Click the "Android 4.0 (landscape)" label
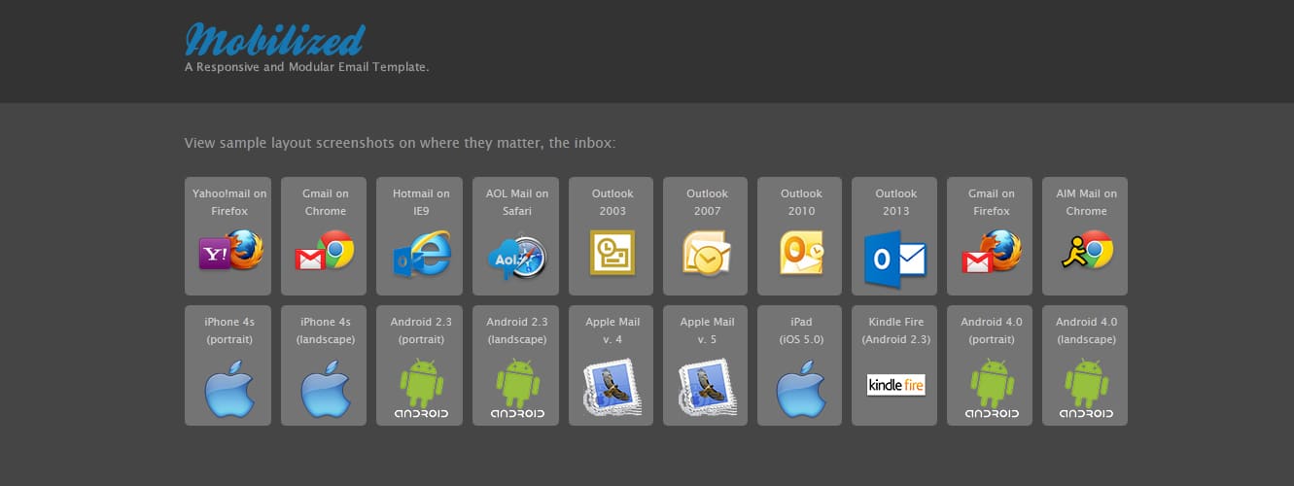Image resolution: width=1294 pixels, height=486 pixels. 1086,330
